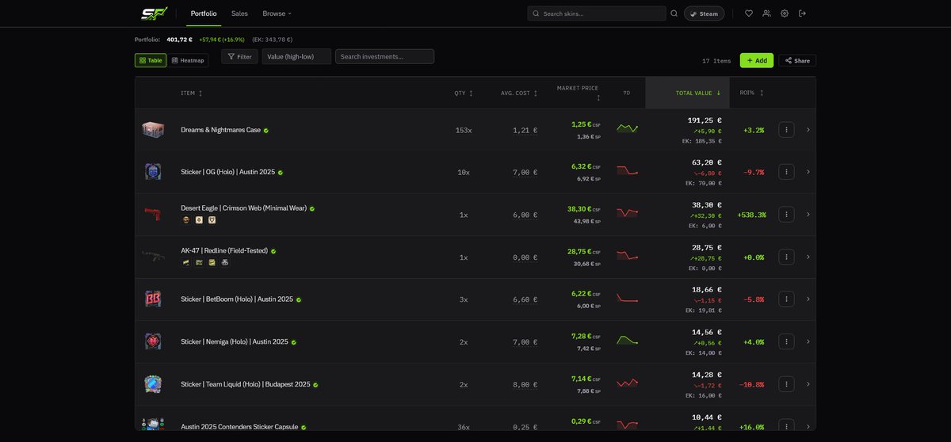
Task: Open options menu for AK-47 Redline
Action: [786, 257]
